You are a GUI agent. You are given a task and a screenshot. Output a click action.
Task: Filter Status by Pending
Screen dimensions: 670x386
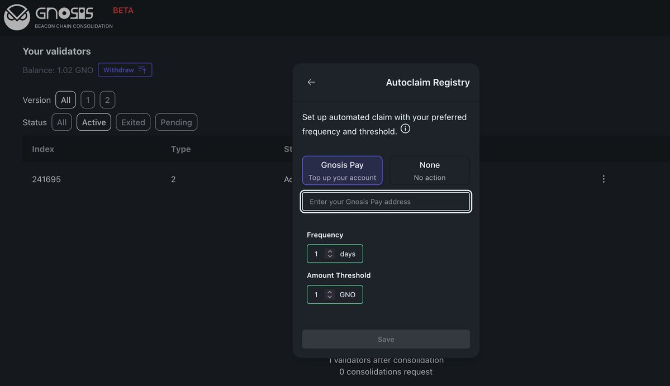pos(176,122)
